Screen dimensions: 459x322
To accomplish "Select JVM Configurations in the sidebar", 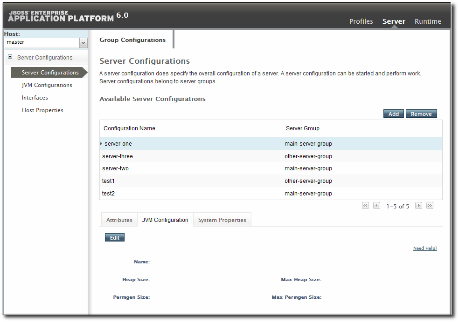I will click(47, 85).
